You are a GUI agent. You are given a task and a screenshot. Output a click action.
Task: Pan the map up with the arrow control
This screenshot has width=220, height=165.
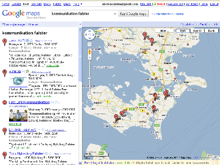click(x=90, y=31)
